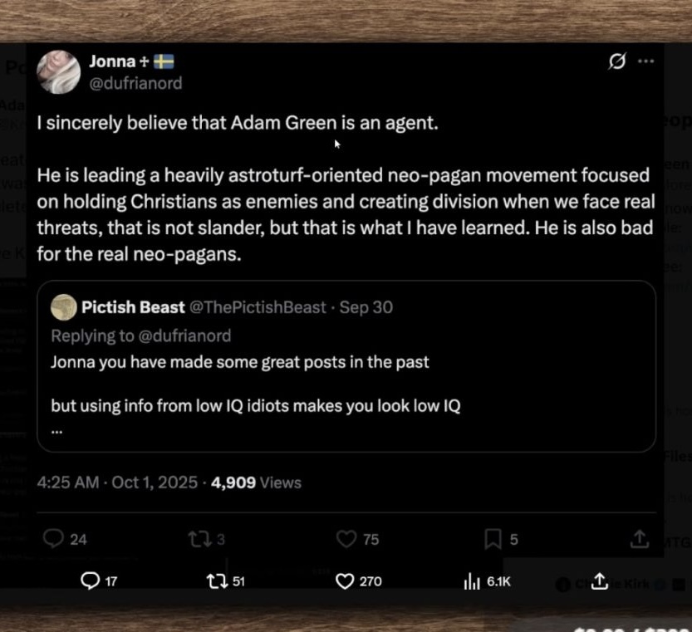
Task: Click the share icon next to bookmarks
Action: coord(639,539)
